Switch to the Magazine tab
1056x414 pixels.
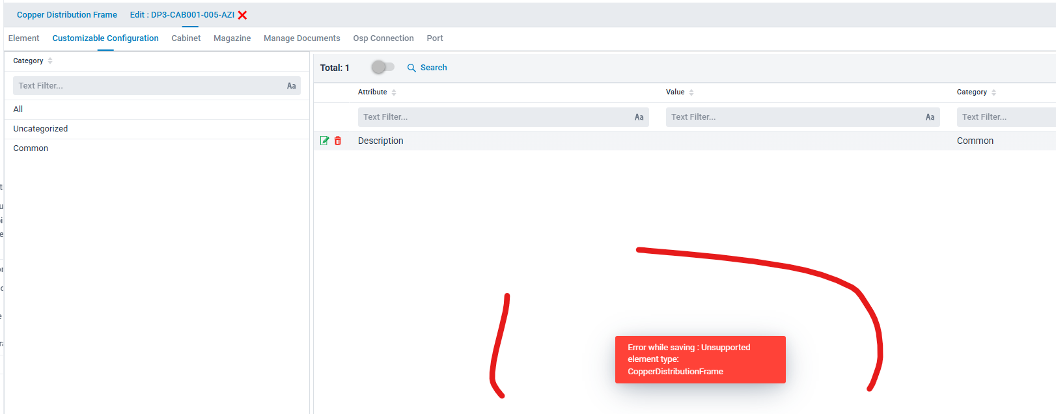pyautogui.click(x=232, y=38)
